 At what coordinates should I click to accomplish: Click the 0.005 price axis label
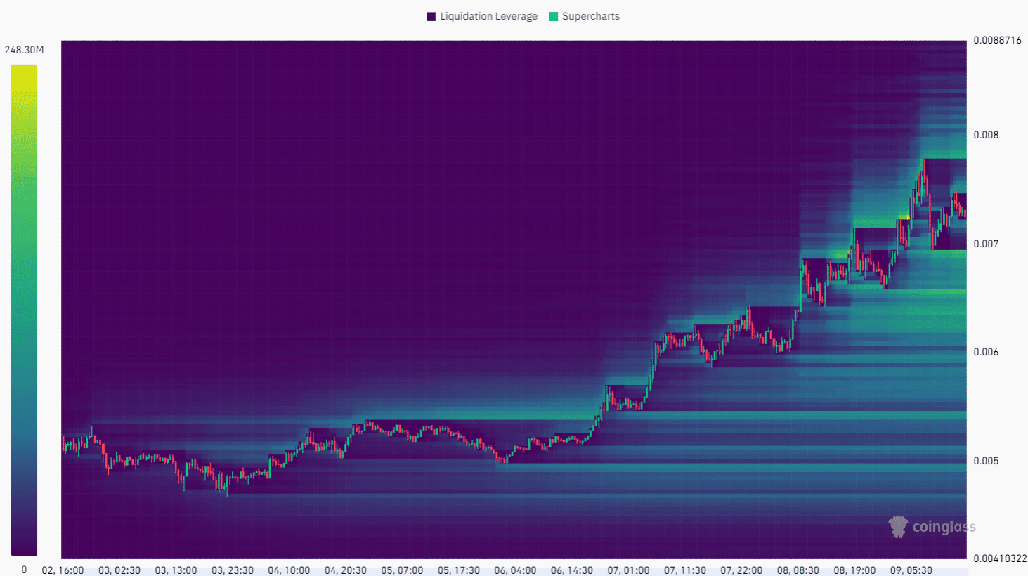(x=986, y=461)
